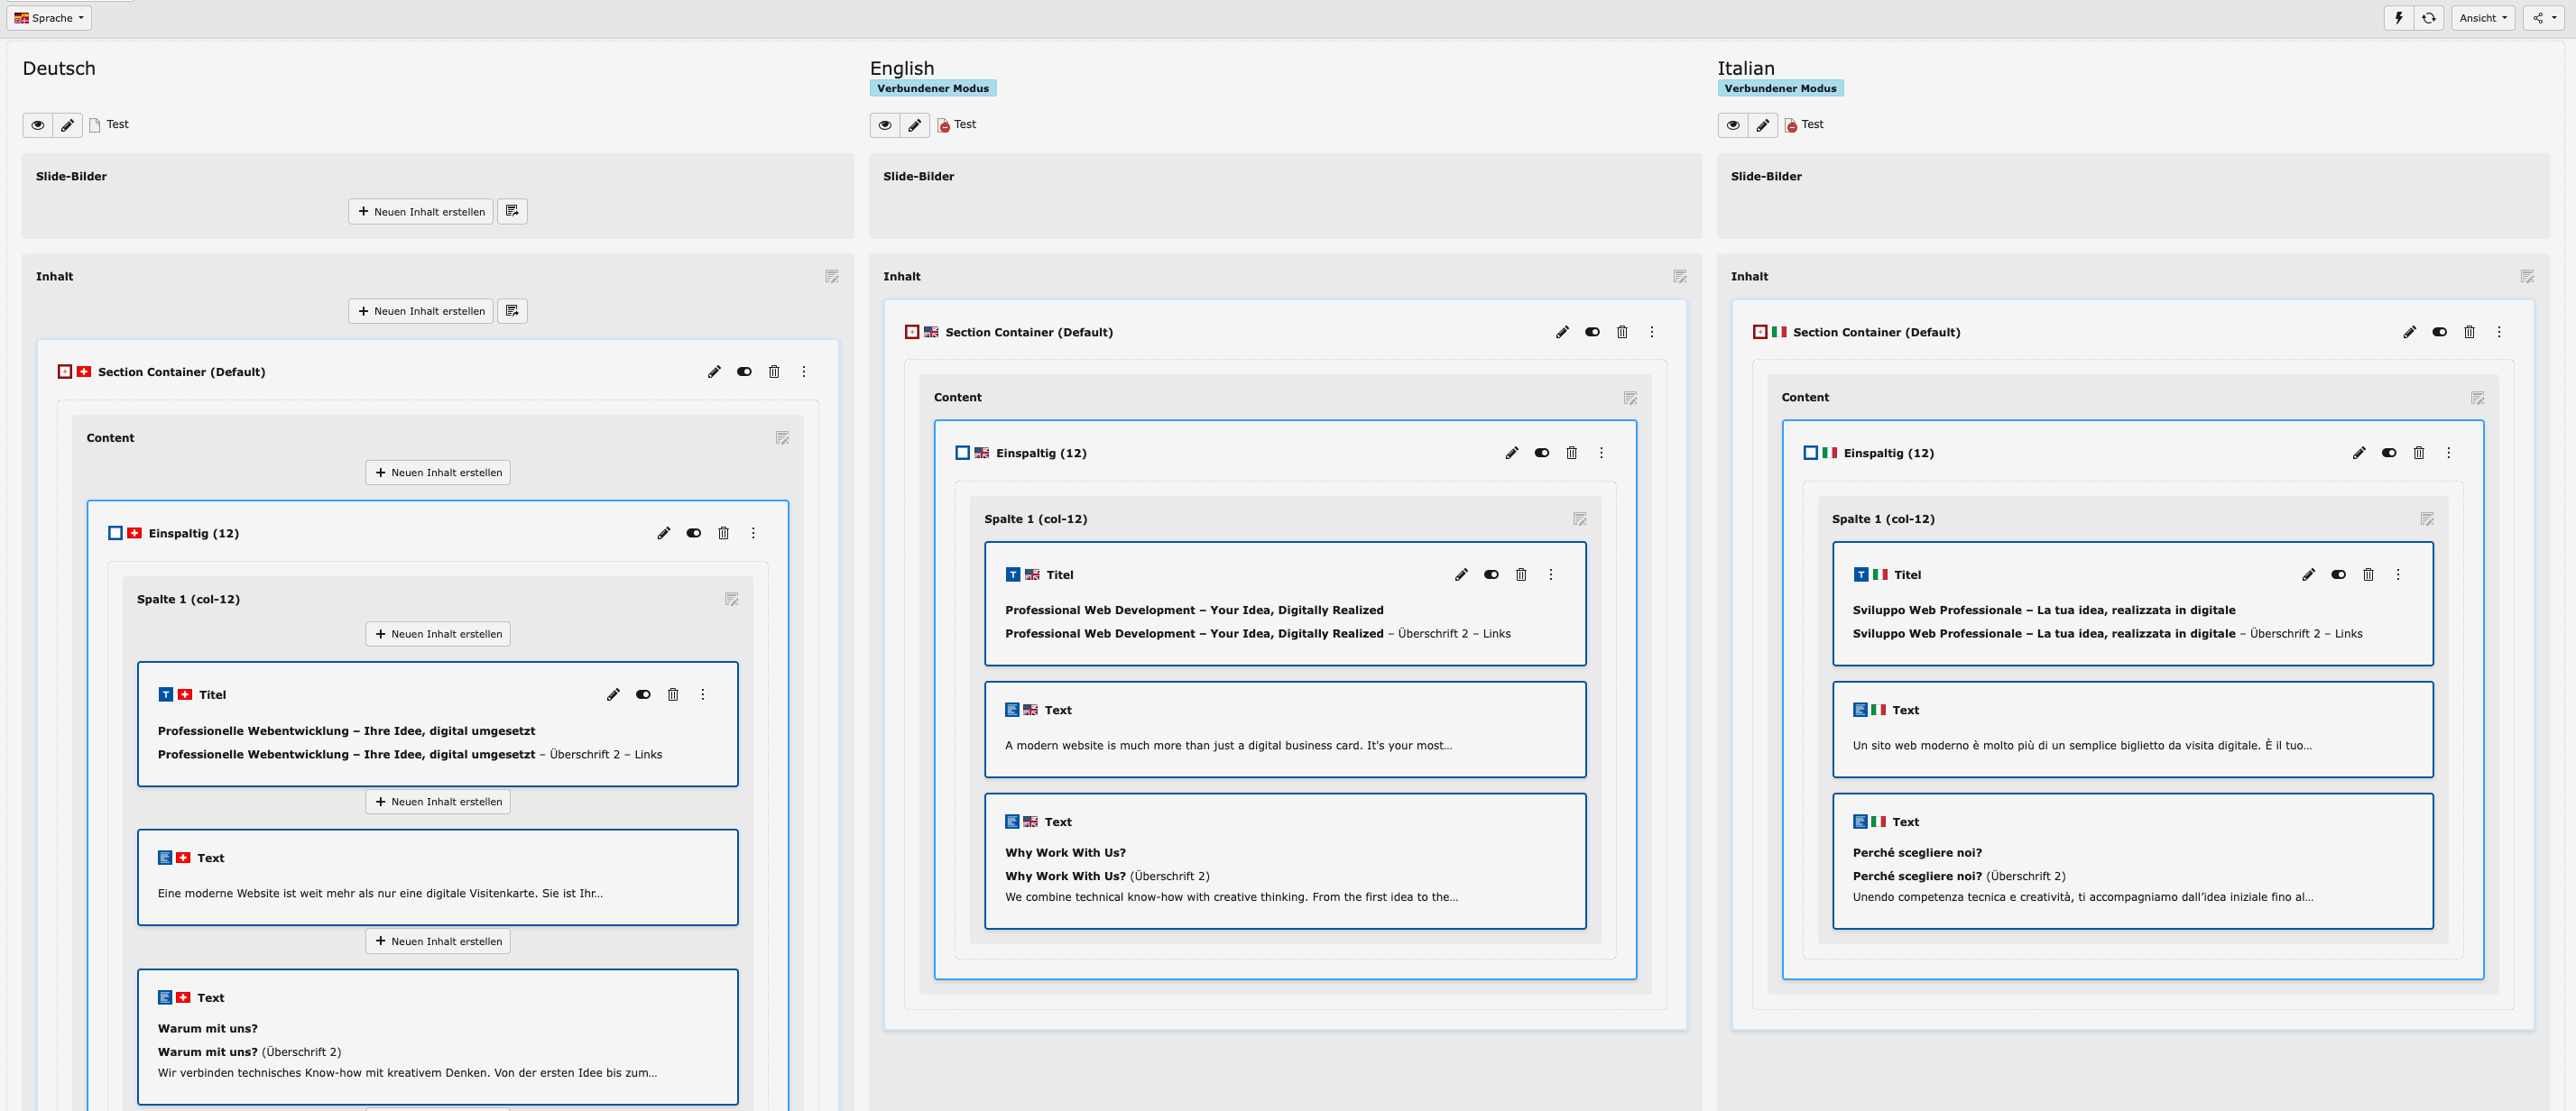
Task: Click Neuen Inhalt erstellen below Deutsch Titel
Action: tap(437, 802)
